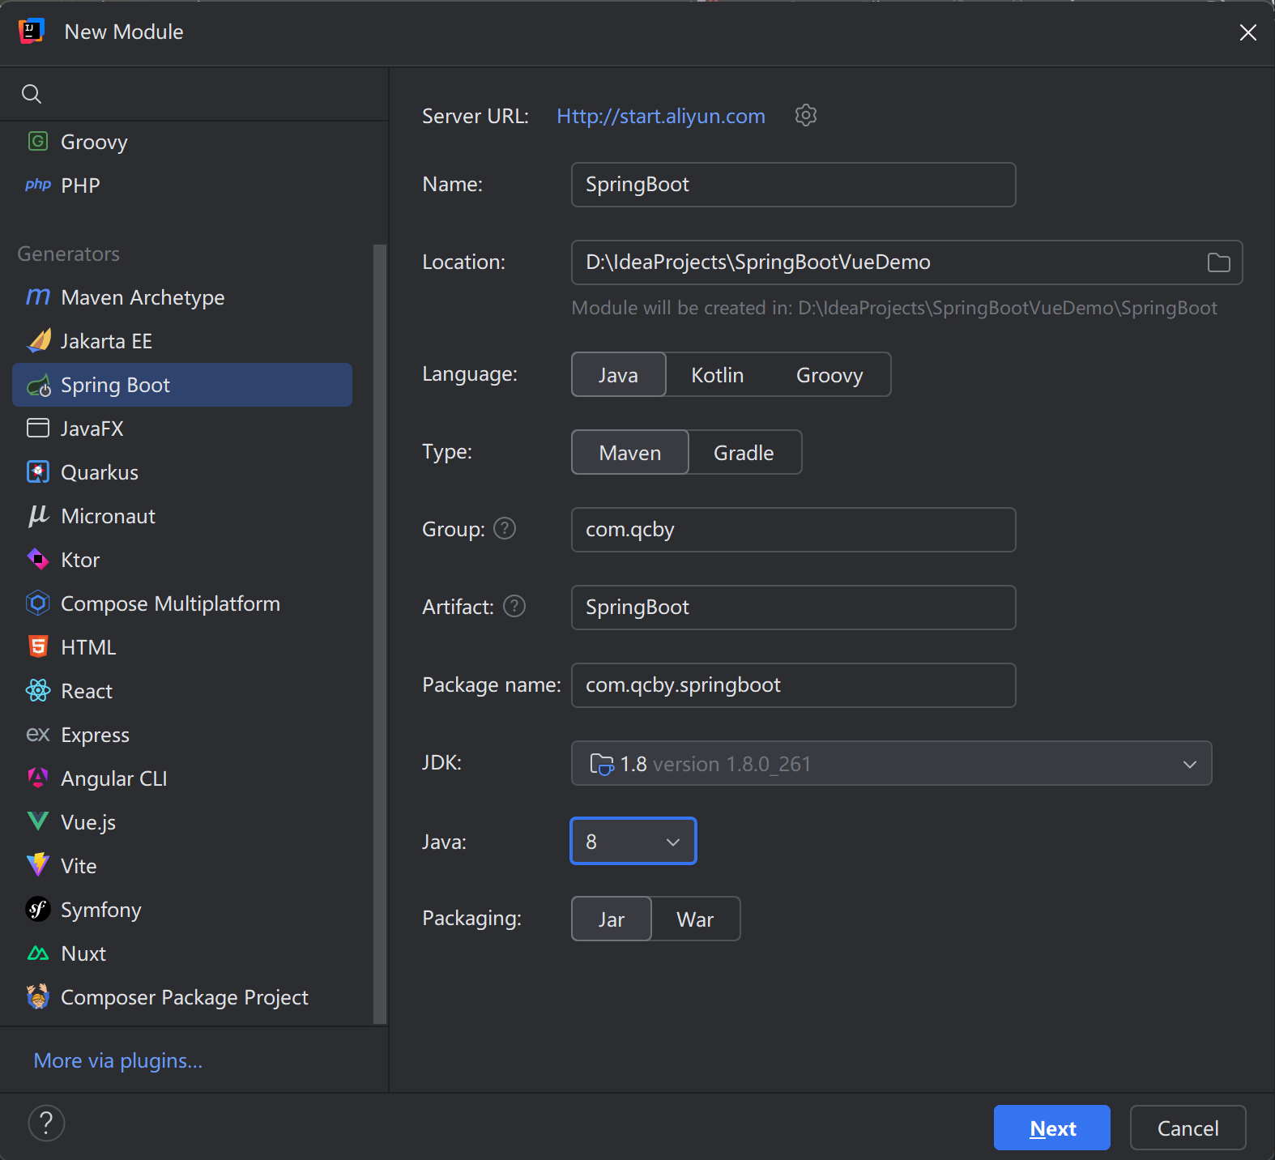Click the Cancel button
The height and width of the screenshot is (1160, 1275).
tap(1188, 1128)
